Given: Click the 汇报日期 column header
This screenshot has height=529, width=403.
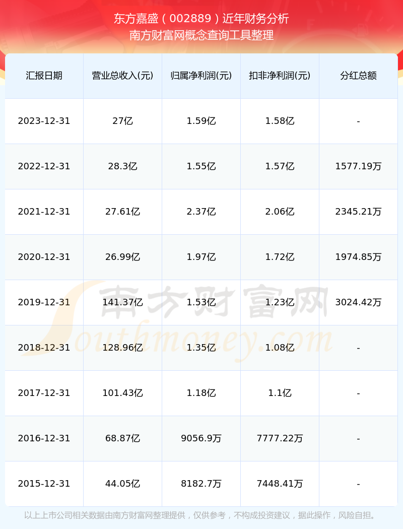Looking at the screenshot, I should (x=44, y=76).
